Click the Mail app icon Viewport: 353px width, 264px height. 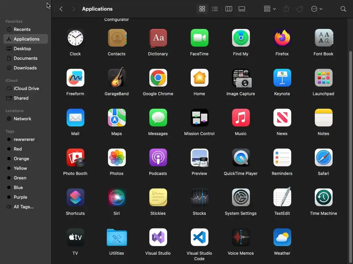click(75, 118)
